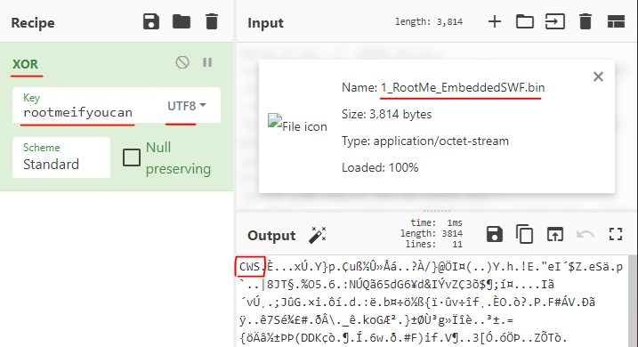Save output to file
This screenshot has width=638, height=347.
click(x=495, y=234)
